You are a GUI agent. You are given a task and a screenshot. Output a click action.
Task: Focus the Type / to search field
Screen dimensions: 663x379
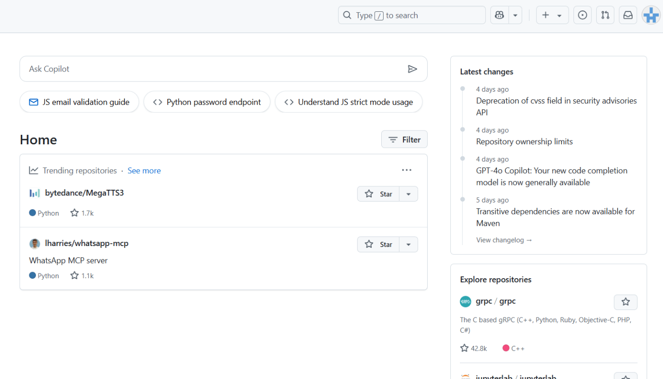(412, 15)
